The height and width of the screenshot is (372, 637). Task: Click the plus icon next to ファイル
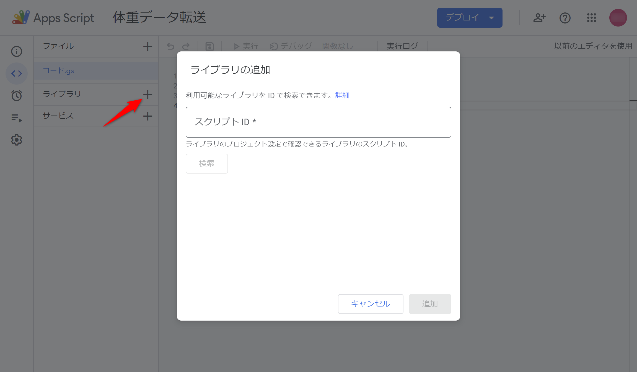[148, 46]
